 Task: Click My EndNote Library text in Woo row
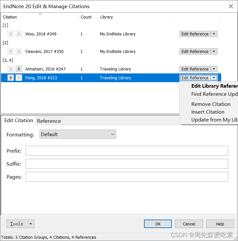tap(118, 34)
